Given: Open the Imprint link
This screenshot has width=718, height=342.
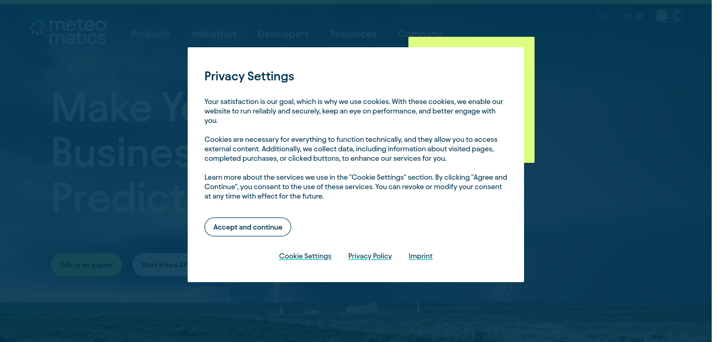Looking at the screenshot, I should 420,256.
